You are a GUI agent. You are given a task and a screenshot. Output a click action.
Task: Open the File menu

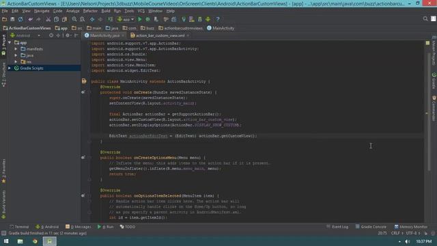pyautogui.click(x=5, y=11)
